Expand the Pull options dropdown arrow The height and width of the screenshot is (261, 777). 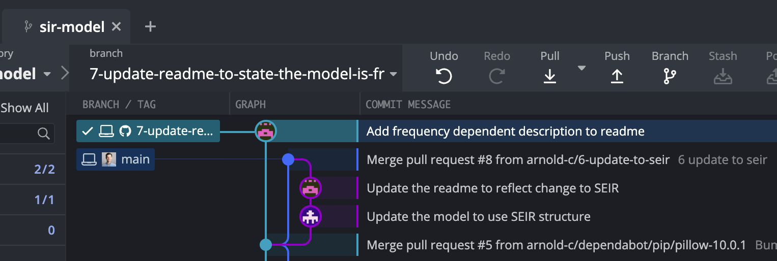coord(581,68)
